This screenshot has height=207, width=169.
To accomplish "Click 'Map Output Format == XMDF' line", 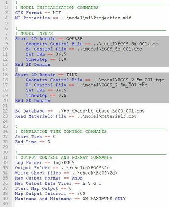I will 49,178.
